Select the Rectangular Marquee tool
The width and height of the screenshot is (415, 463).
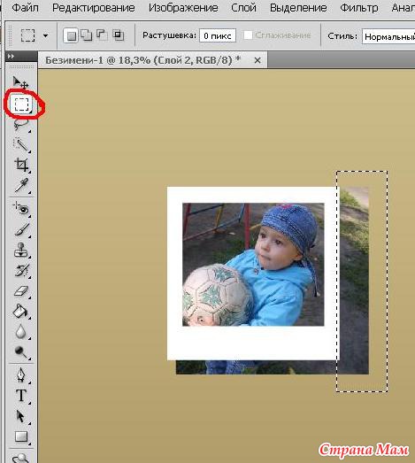pos(21,104)
